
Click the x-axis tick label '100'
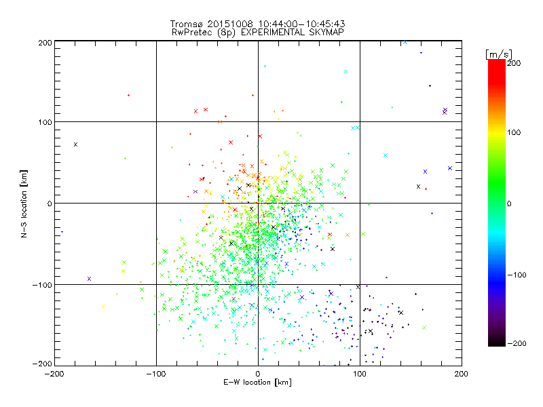[x=360, y=374]
